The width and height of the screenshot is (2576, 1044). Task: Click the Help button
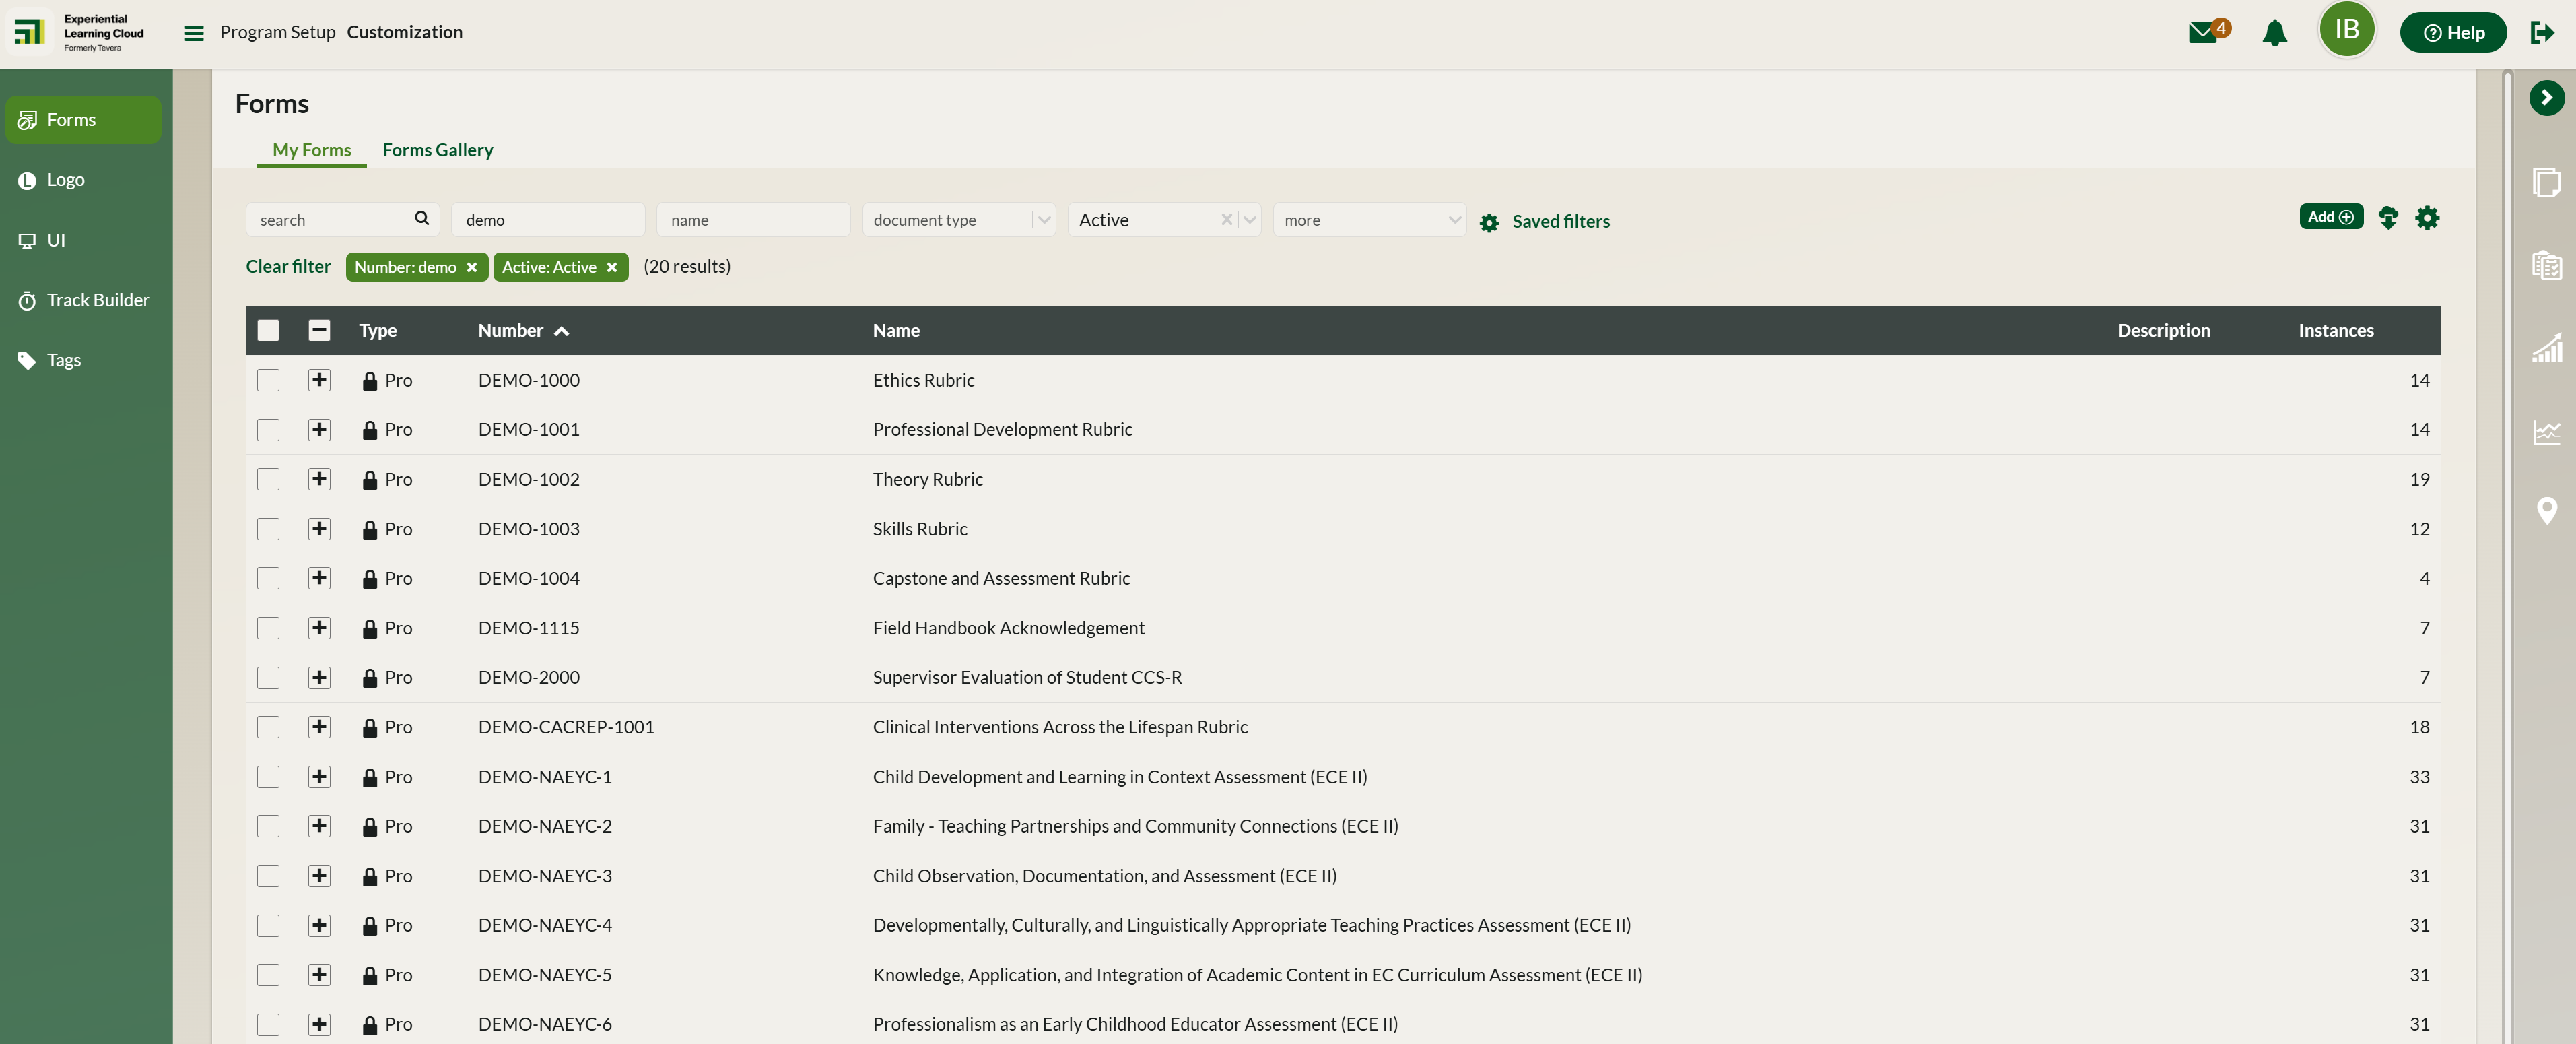[x=2452, y=33]
